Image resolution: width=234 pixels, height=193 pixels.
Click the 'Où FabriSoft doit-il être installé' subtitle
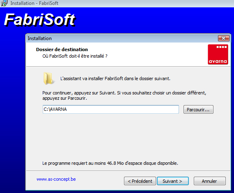[75, 56]
